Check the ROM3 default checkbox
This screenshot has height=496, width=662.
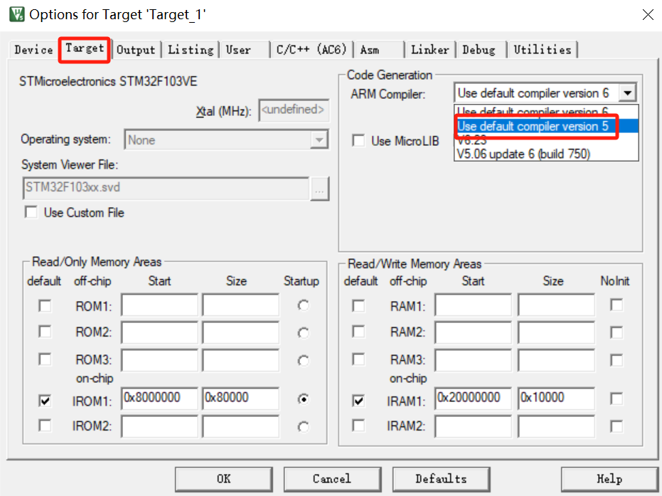click(x=45, y=359)
